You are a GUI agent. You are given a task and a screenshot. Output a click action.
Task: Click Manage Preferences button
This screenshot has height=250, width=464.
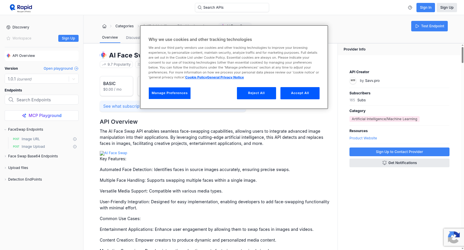point(170,93)
